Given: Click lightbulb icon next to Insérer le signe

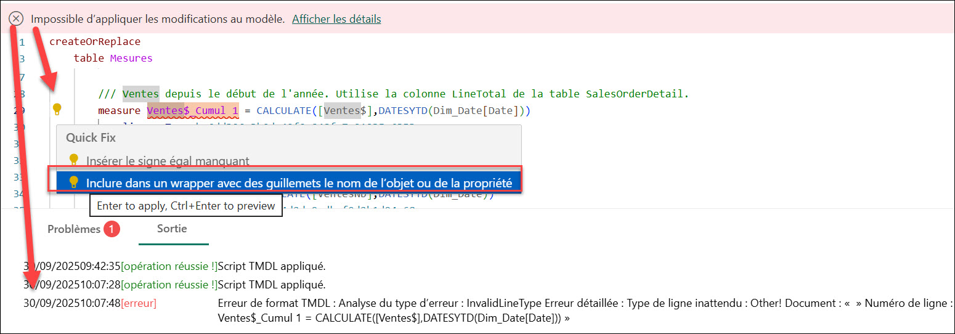Looking at the screenshot, I should [74, 161].
